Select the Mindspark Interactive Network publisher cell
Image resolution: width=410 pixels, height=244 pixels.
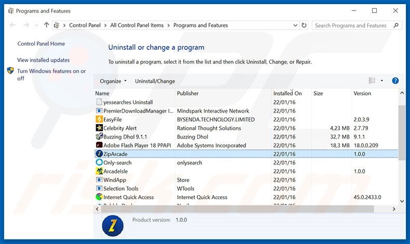[213, 111]
